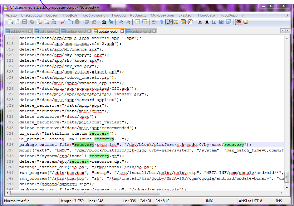Click inside line 336 of the editor
This screenshot has width=294, height=206.
point(156,145)
